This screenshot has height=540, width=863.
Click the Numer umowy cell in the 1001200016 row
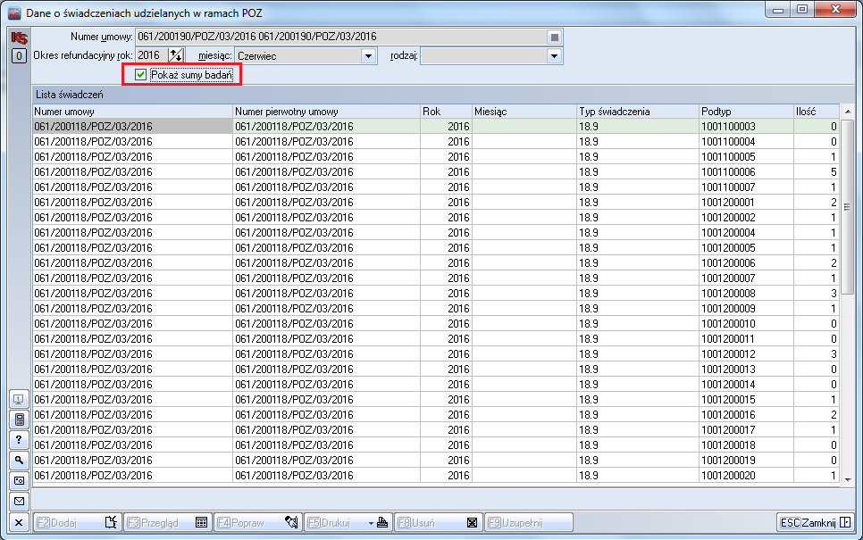pos(132,415)
